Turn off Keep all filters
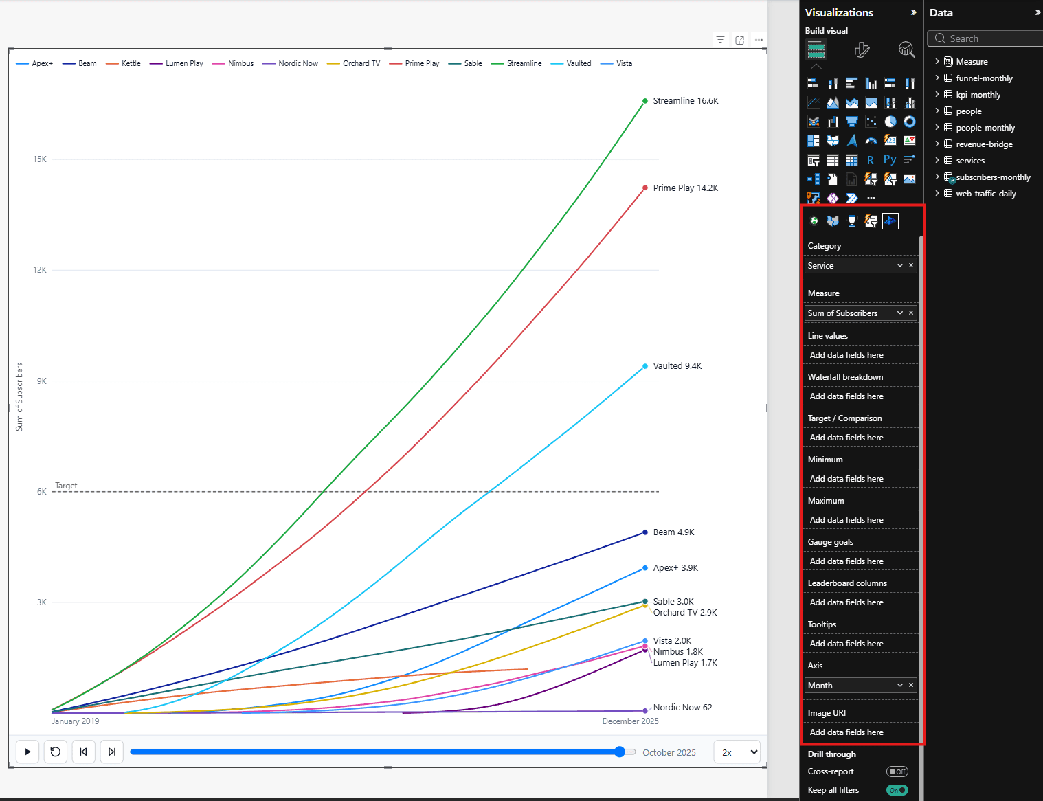Viewport: 1043px width, 801px height. tap(897, 790)
